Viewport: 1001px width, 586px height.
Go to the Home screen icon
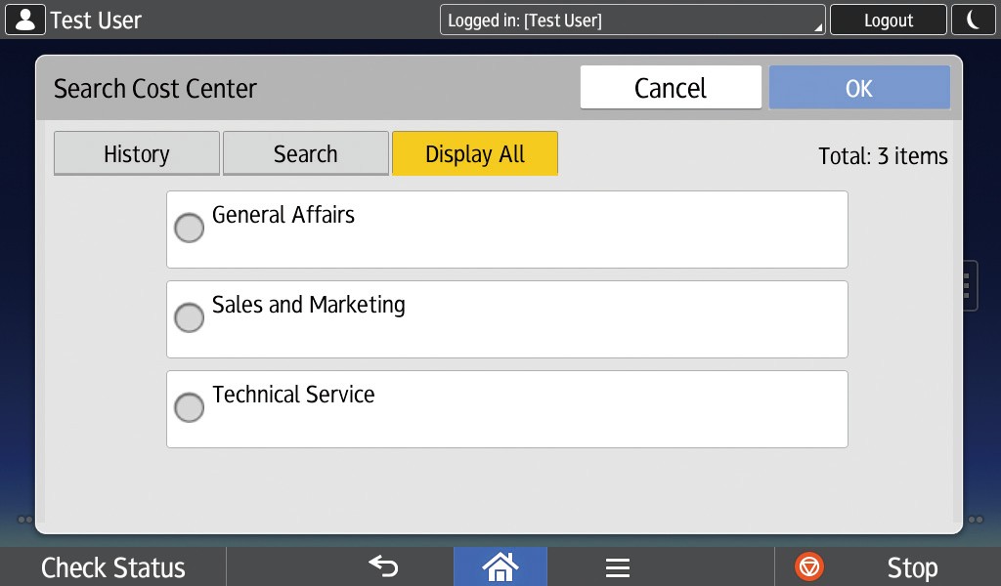pos(500,566)
